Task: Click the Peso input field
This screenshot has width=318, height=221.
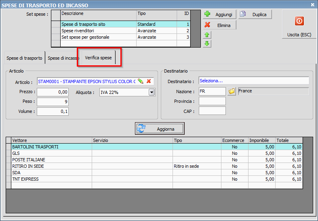Action: (x=53, y=102)
